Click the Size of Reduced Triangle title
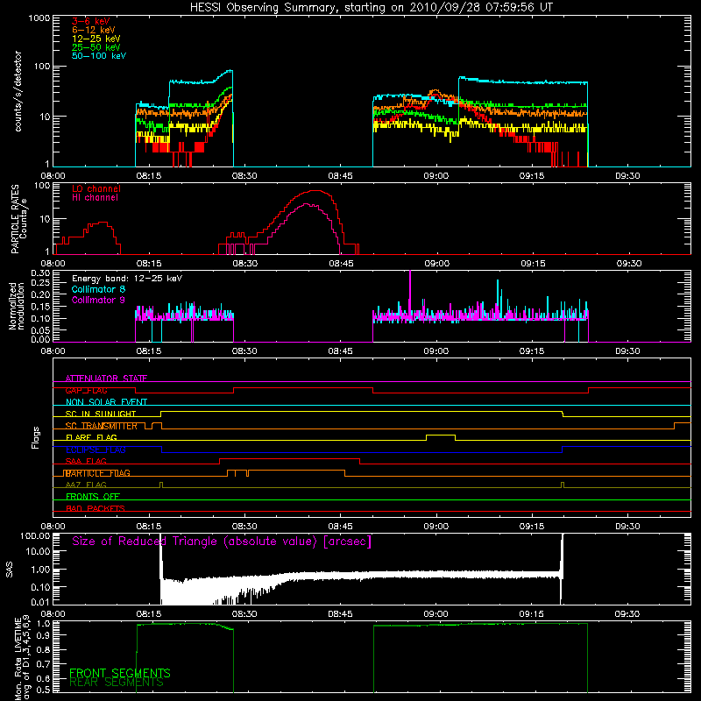This screenshot has height=701, width=701. tap(222, 542)
